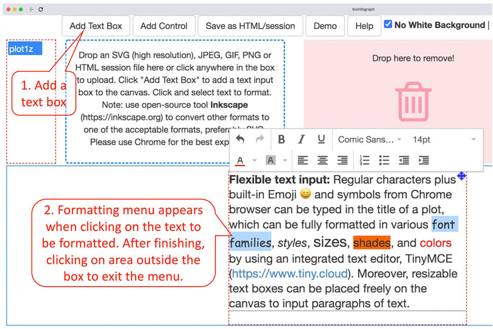
Task: Reload the page with refresh icon
Action: coord(41,9)
